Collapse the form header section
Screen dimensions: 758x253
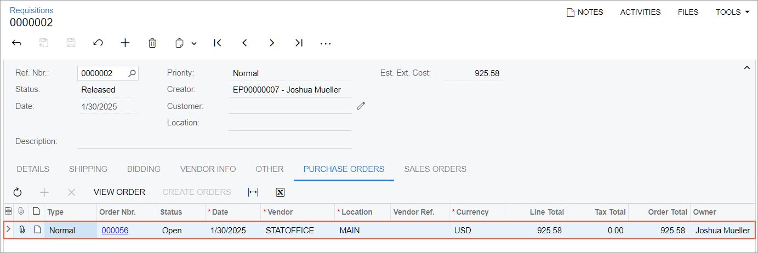746,67
